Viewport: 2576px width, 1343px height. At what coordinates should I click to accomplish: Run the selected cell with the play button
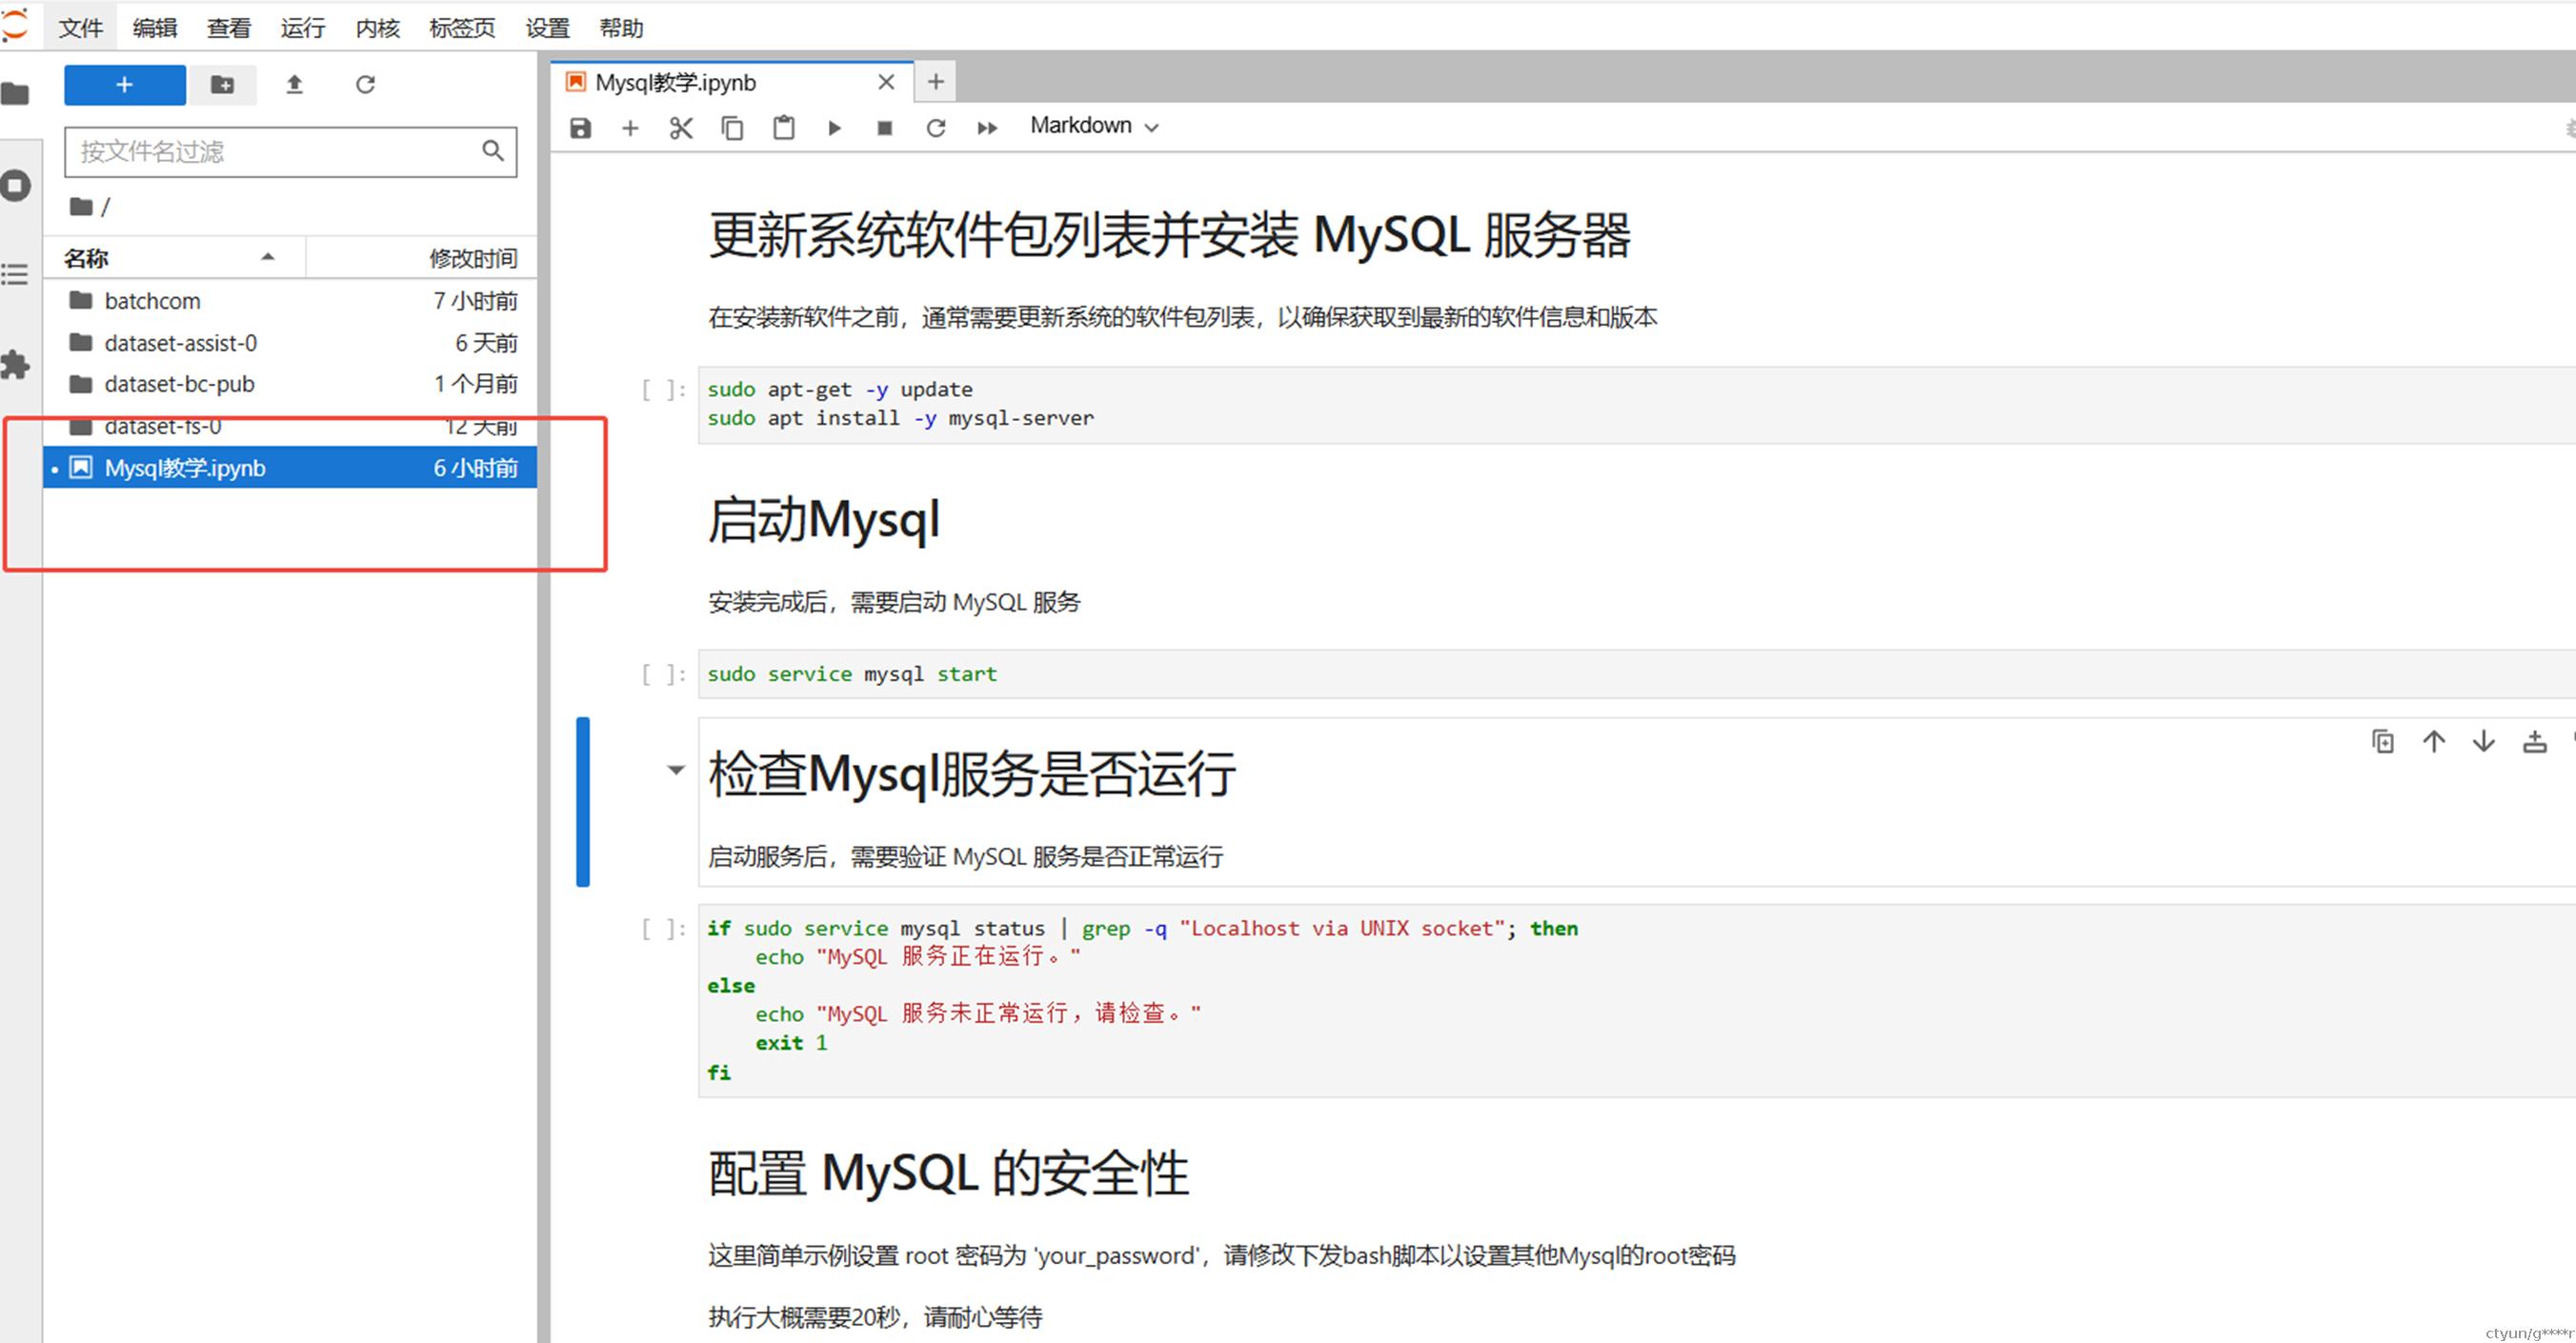[x=834, y=128]
